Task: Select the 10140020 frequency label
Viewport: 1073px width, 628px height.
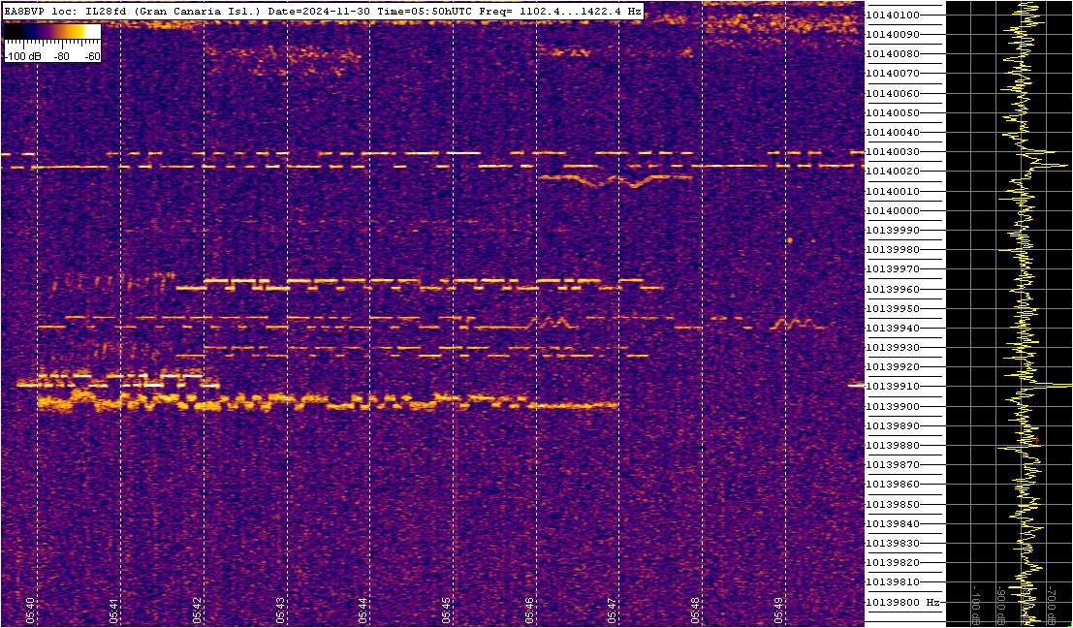Action: (893, 172)
